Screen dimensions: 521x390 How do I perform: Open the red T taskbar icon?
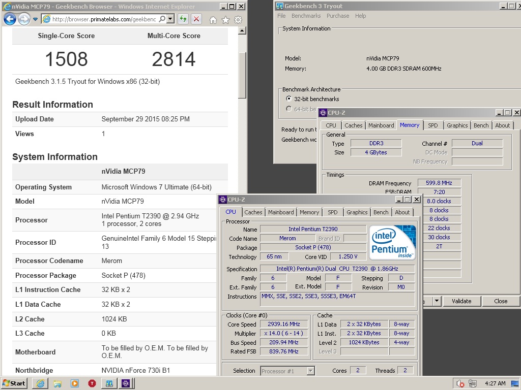click(92, 384)
